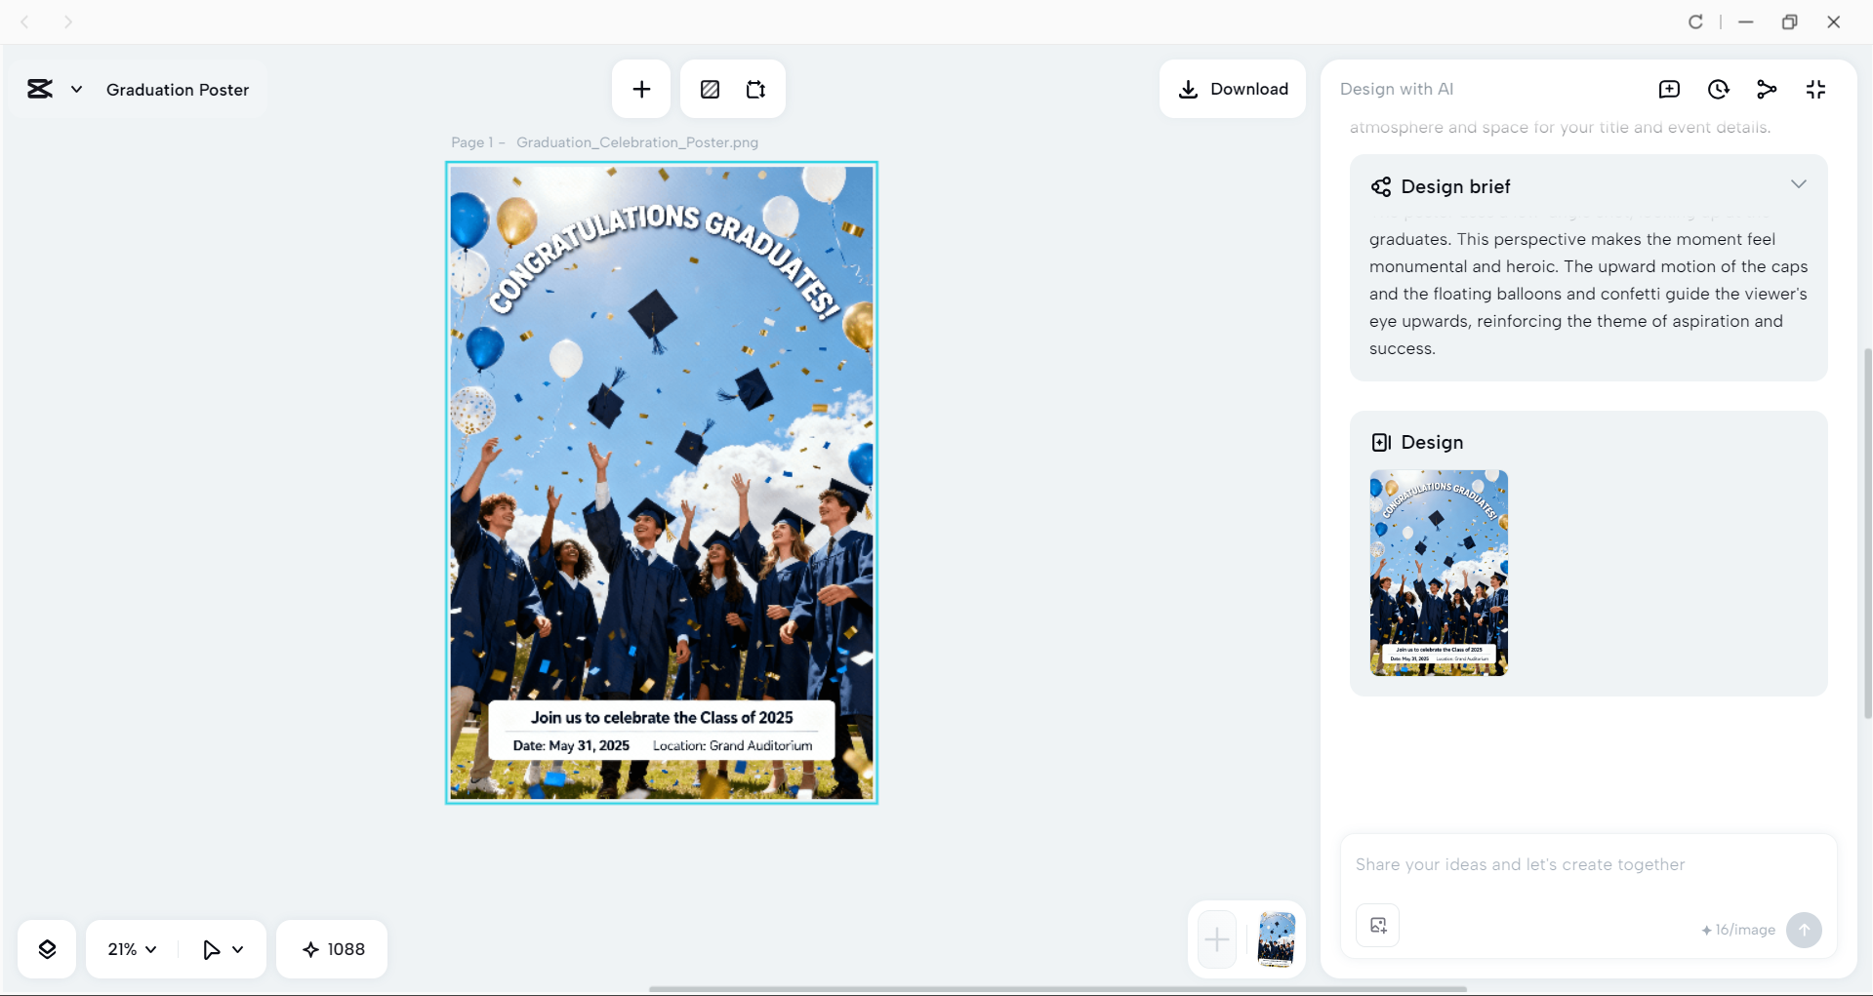Check the 1088 credits balance
Viewport: 1873px width, 996px height.
tap(331, 948)
